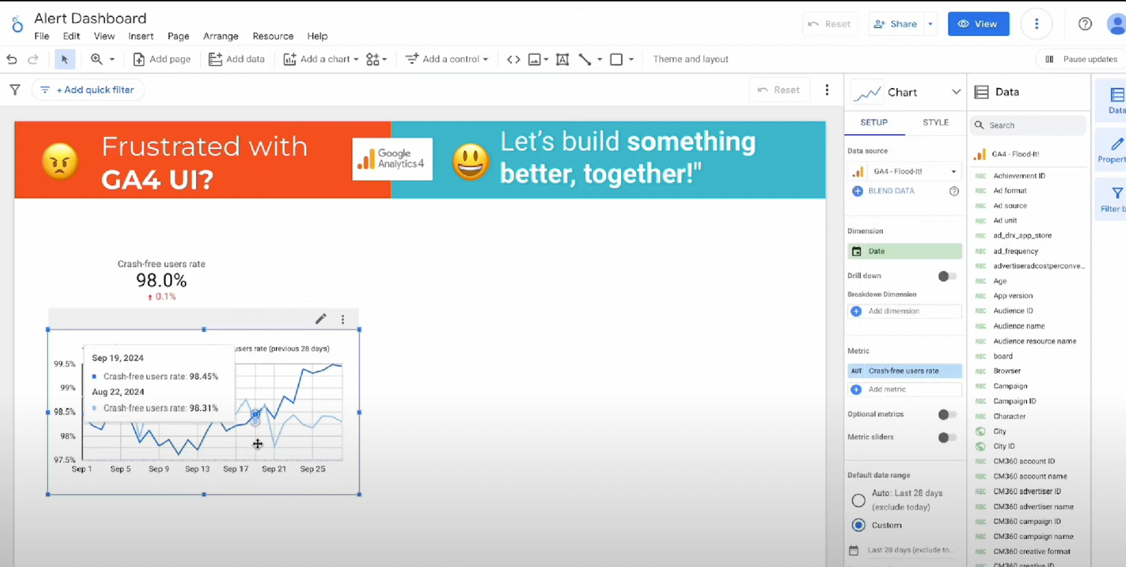The height and width of the screenshot is (567, 1126).
Task: Click the blend data help icon
Action: (954, 191)
